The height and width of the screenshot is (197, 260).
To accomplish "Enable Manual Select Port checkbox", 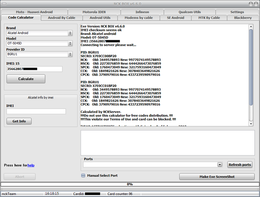I will [x=83, y=175].
